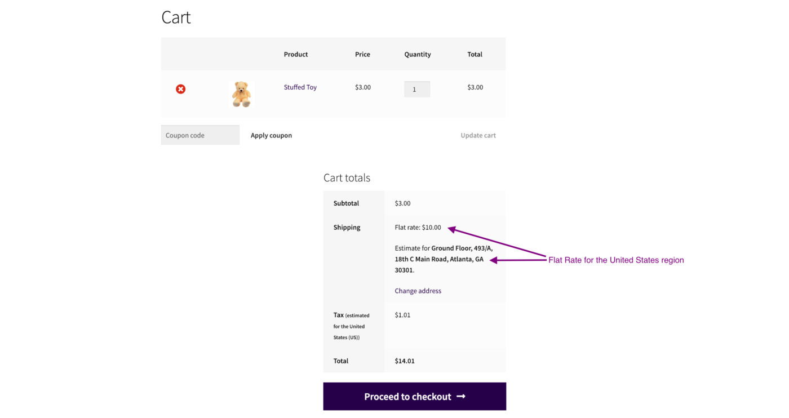Open the Stuffed Toy product thumbnail
The width and height of the screenshot is (789, 418).
click(x=241, y=93)
